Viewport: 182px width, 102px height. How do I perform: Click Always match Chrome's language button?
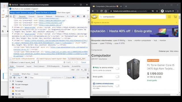(x=22, y=12)
